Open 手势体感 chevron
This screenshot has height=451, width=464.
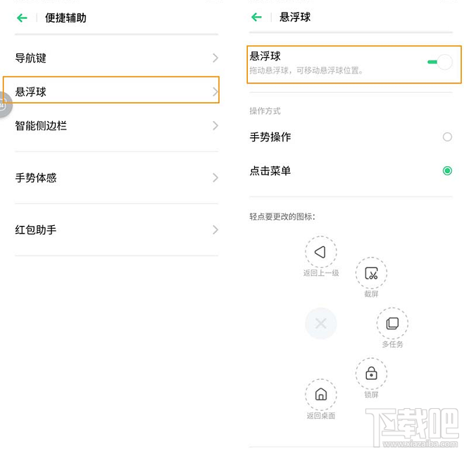tap(215, 178)
